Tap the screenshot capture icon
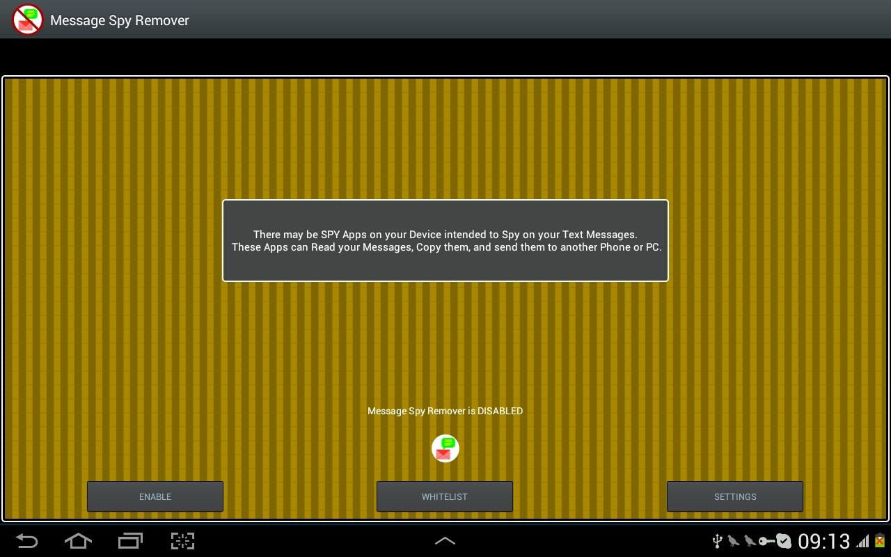This screenshot has height=557, width=891. 182,541
